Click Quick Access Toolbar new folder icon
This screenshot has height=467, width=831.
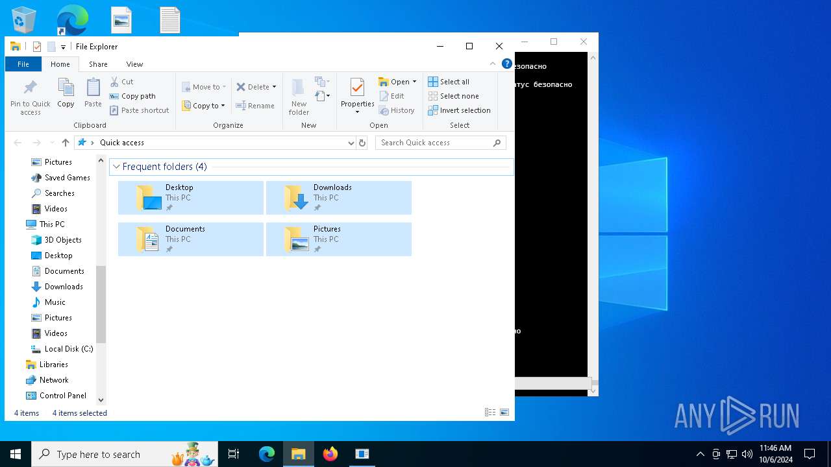[x=51, y=47]
